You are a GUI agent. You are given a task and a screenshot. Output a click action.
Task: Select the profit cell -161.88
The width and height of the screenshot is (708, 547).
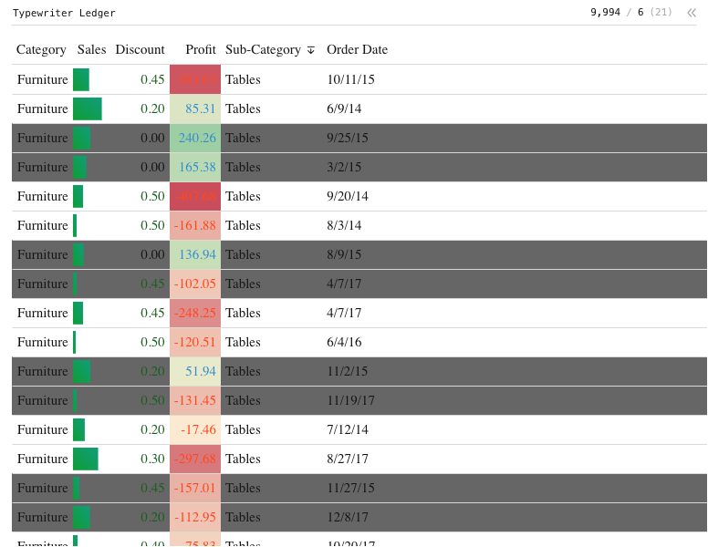(195, 225)
